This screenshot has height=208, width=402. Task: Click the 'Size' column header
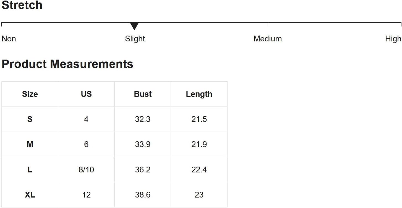[x=30, y=94]
